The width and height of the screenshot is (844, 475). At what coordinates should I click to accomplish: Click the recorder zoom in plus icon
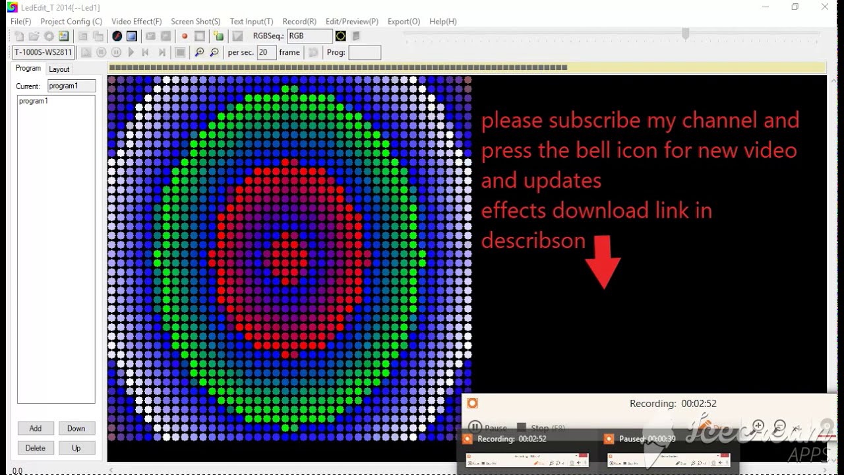click(x=758, y=426)
